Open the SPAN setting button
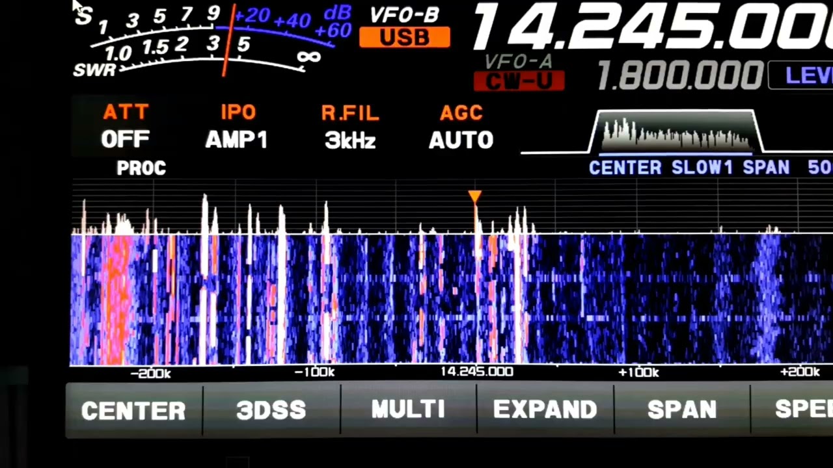Screen dimensions: 833x468 point(681,410)
